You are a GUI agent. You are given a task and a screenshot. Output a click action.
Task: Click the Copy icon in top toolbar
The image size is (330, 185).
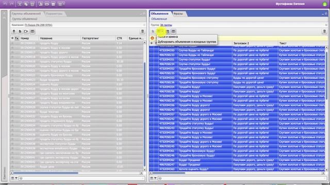pyautogui.click(x=26, y=4)
